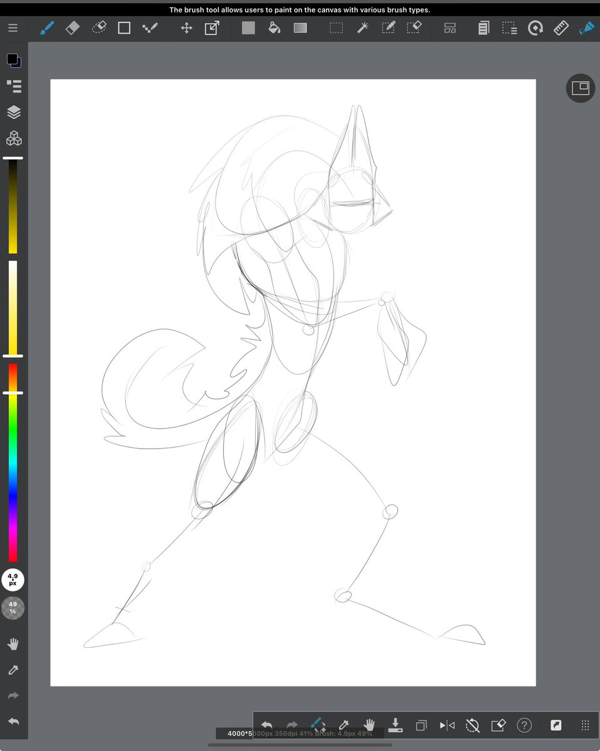Click the Redo arrow in left sidebar
This screenshot has width=600, height=751.
click(13, 696)
